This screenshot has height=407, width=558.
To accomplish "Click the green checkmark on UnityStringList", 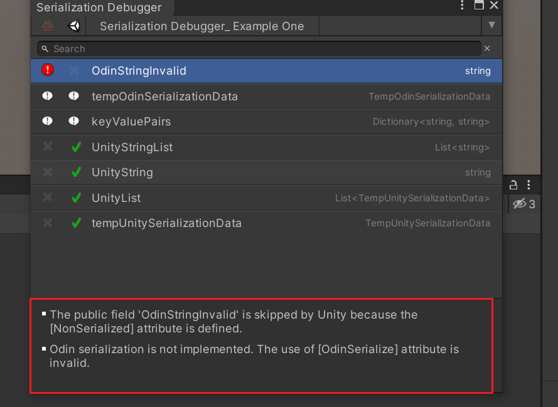I will 76,147.
